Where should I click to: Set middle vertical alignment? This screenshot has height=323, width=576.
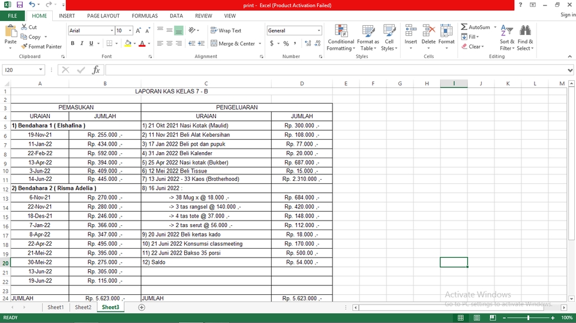point(169,31)
